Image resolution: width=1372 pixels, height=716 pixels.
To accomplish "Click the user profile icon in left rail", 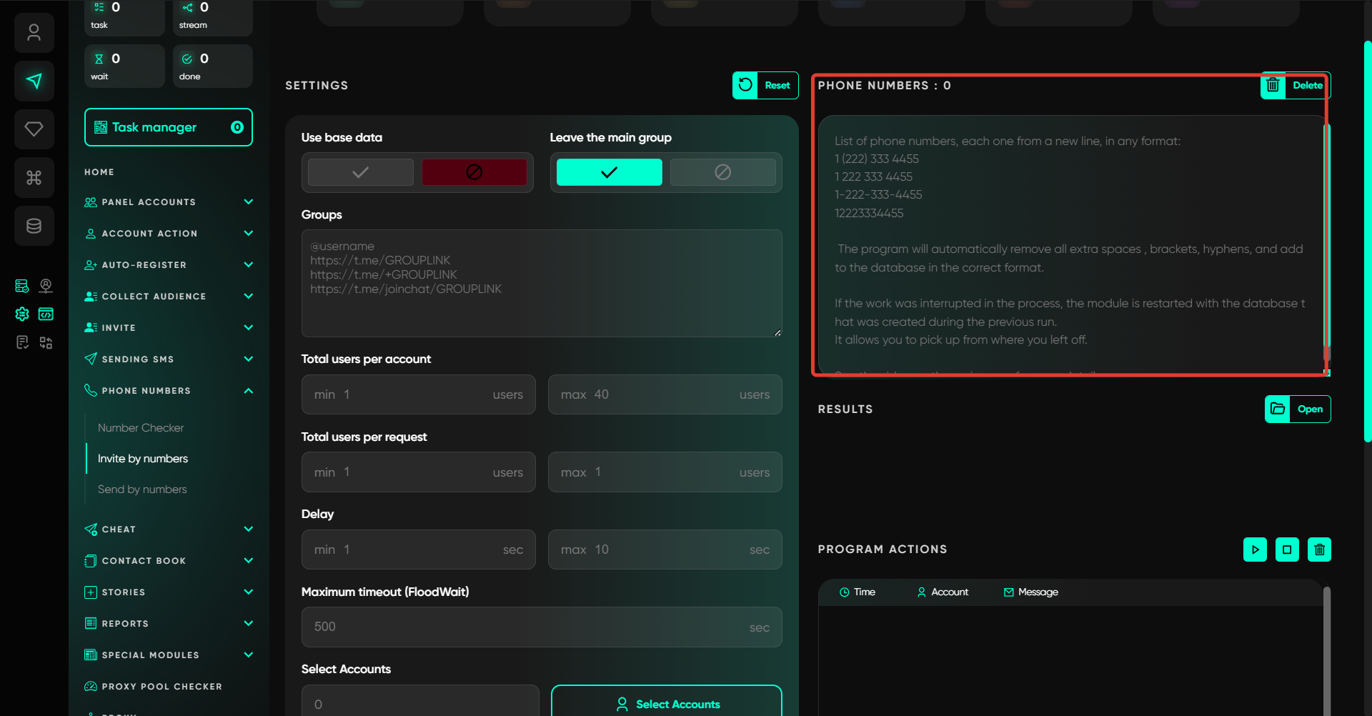I will pos(34,33).
